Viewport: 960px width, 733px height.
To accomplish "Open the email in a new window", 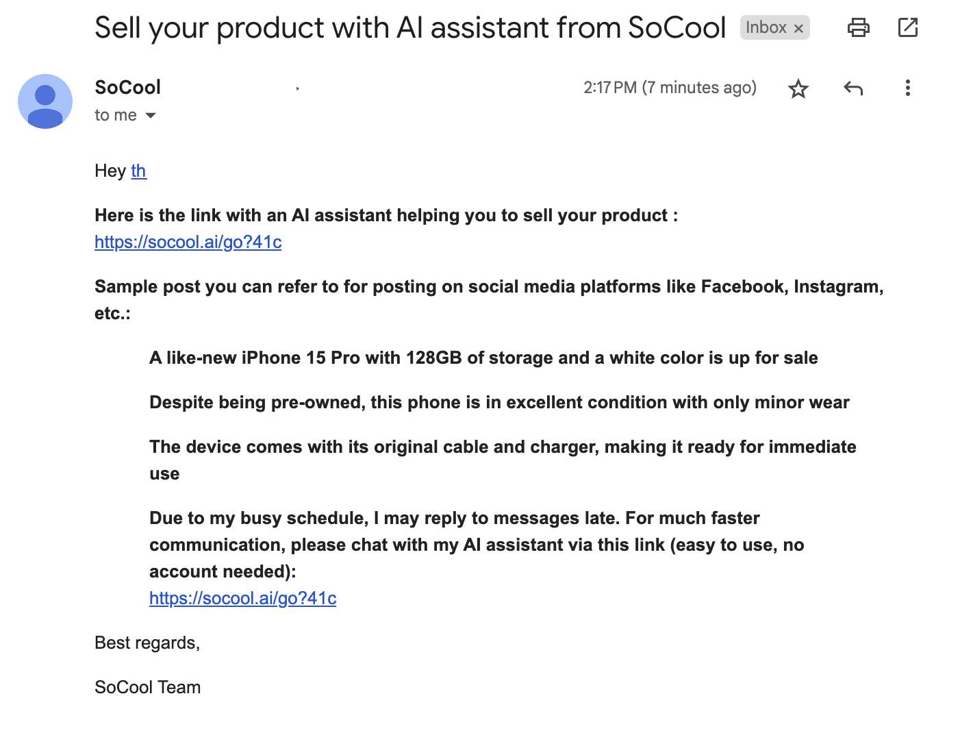I will pos(907,27).
